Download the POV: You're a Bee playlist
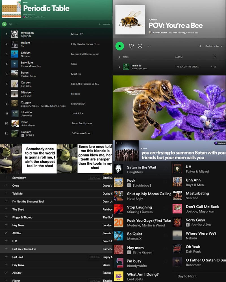 [x=140, y=46]
